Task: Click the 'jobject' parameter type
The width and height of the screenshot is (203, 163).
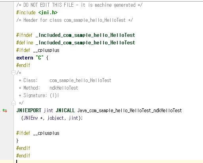Action: [56, 118]
